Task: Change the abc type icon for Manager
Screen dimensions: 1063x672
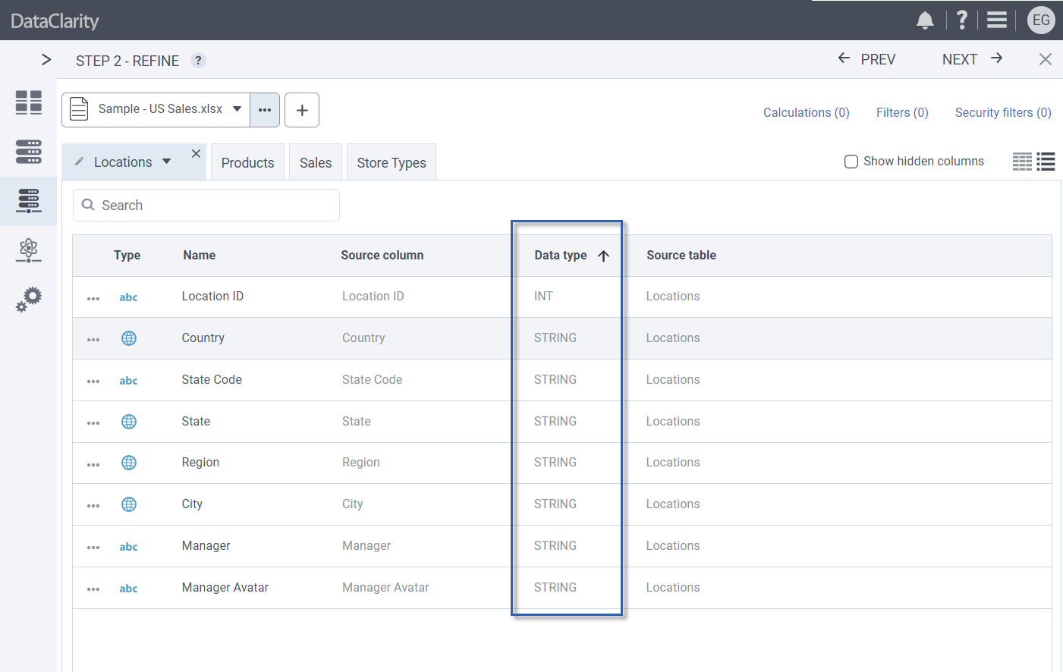Action: pos(129,547)
